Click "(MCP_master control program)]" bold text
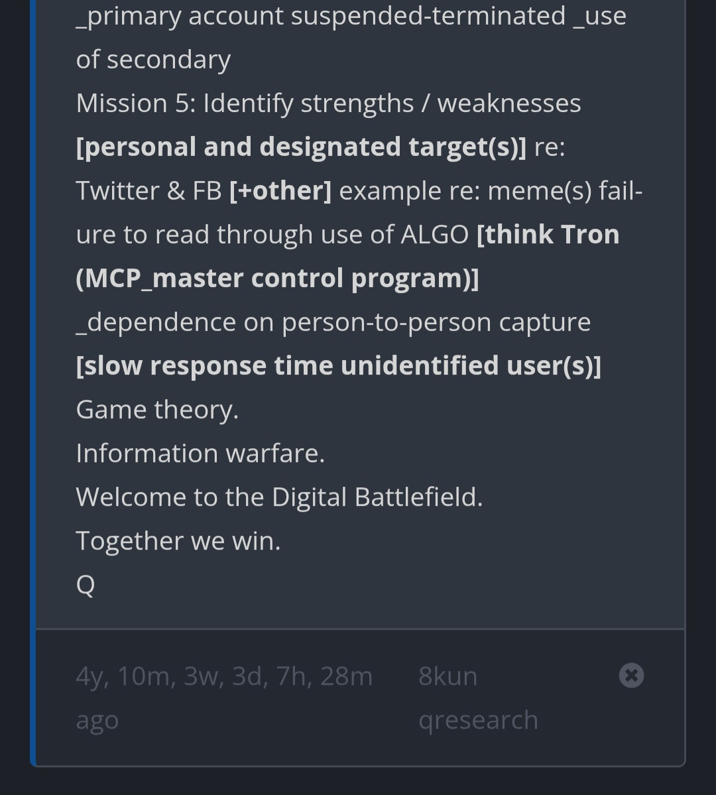This screenshot has height=795, width=716. [x=277, y=278]
